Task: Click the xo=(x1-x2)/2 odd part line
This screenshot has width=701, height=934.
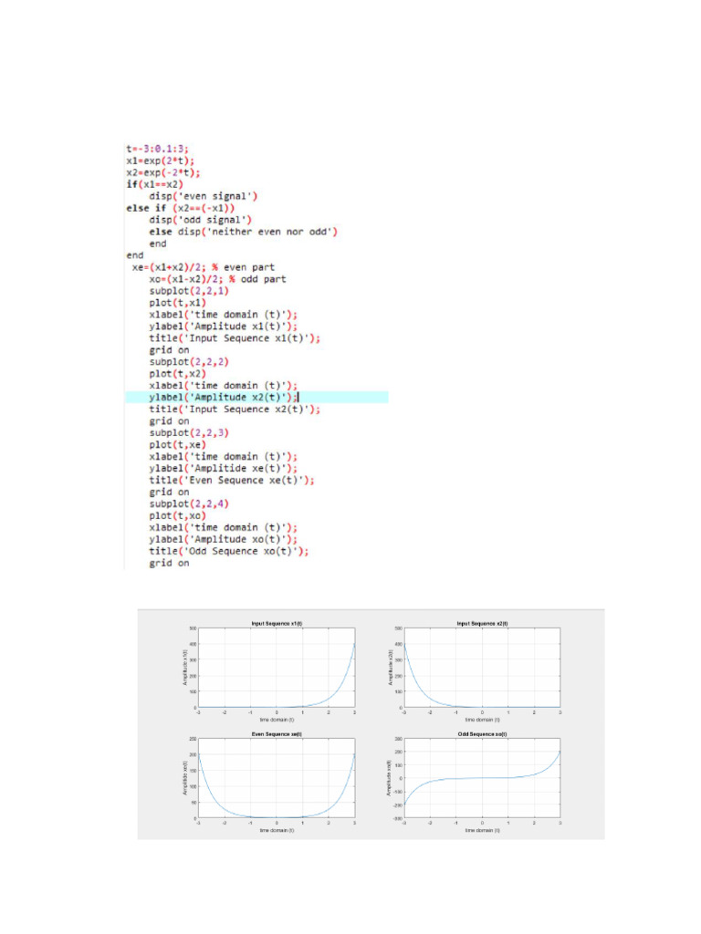Action: 217,279
